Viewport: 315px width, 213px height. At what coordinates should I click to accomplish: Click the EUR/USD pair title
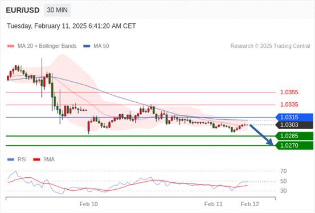click(23, 10)
